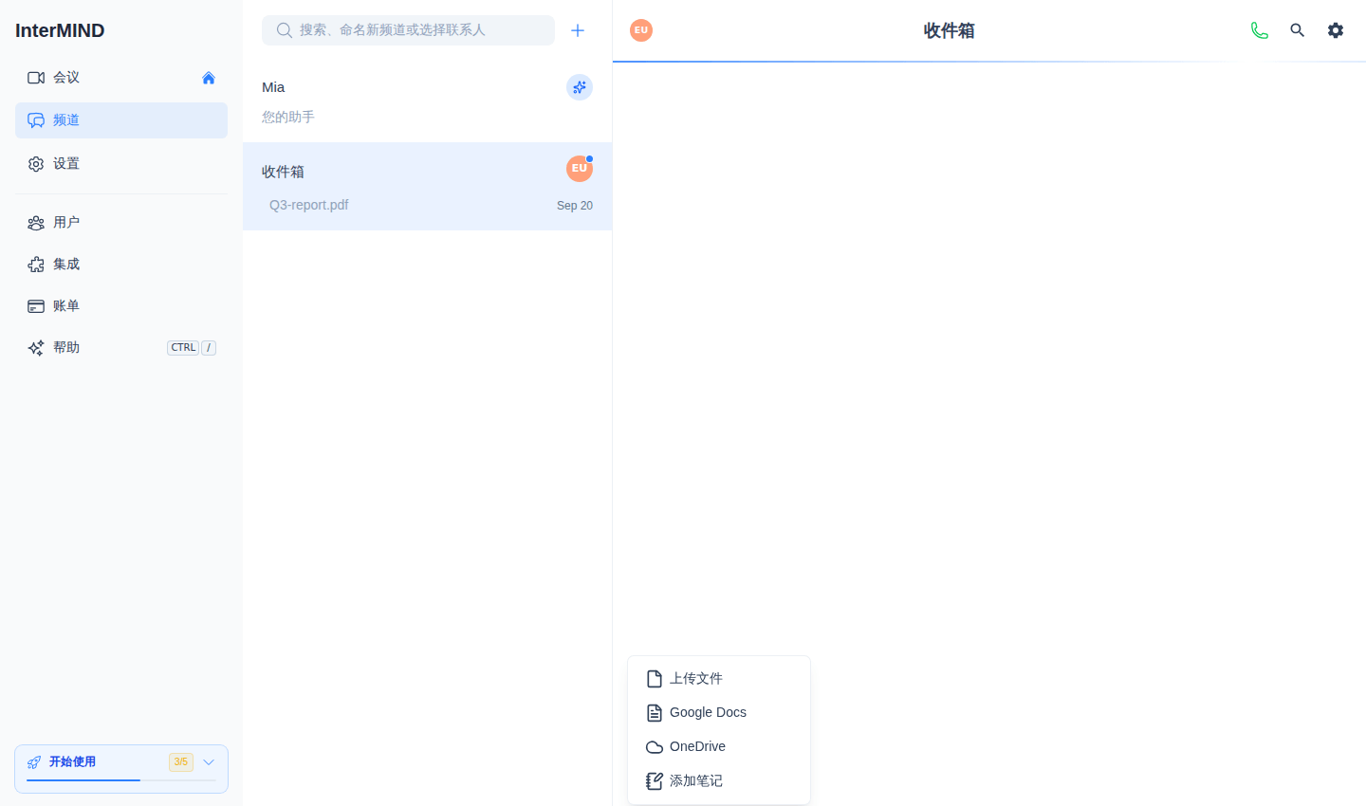The image size is (1366, 806).
Task: Choose 上传文件 from the attachment menu
Action: pyautogui.click(x=719, y=679)
